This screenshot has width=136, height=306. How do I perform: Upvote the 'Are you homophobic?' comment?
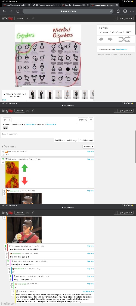pyautogui.click(x=11, y=276)
